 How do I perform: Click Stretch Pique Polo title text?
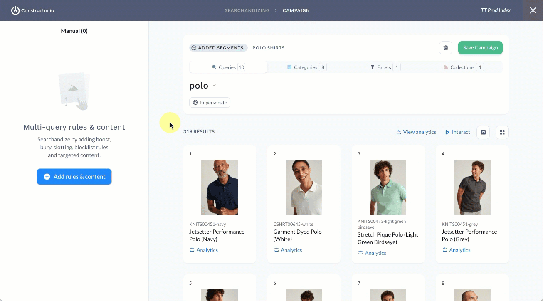click(x=388, y=238)
